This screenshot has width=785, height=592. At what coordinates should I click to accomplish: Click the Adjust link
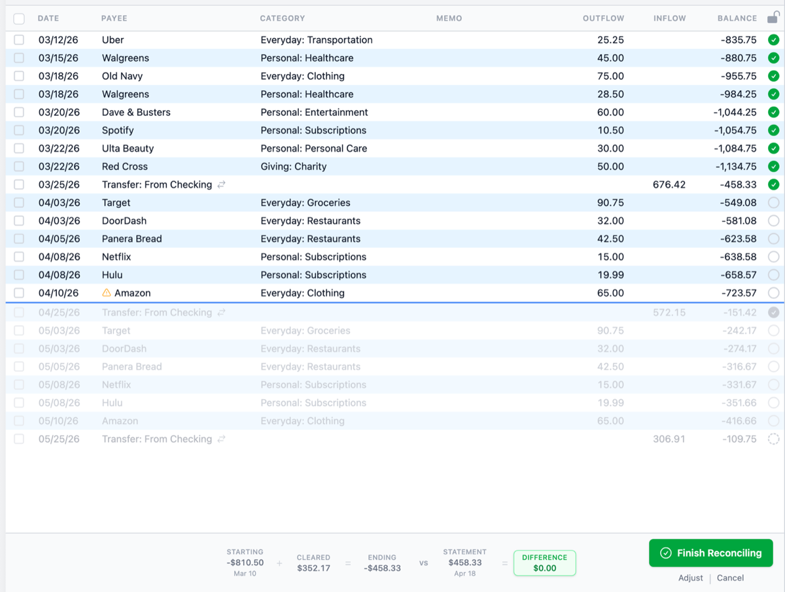point(690,578)
